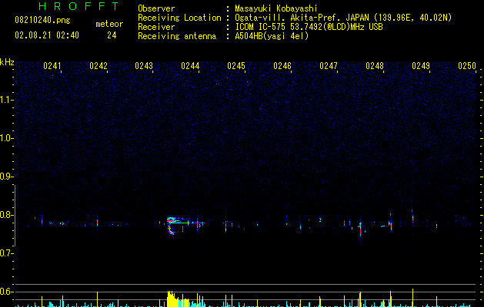The height and width of the screenshot is (307, 484).
Task: Click the meteor count value 24
Action: (112, 35)
